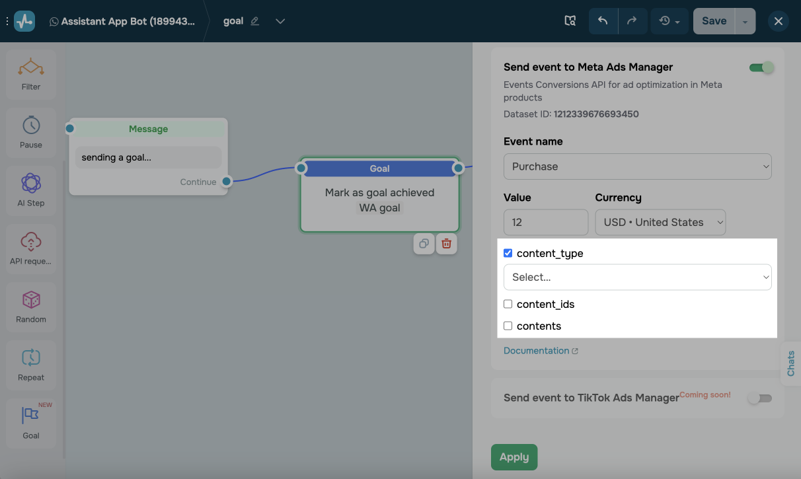801x479 pixels.
Task: Add a Repeat element
Action: tap(31, 364)
